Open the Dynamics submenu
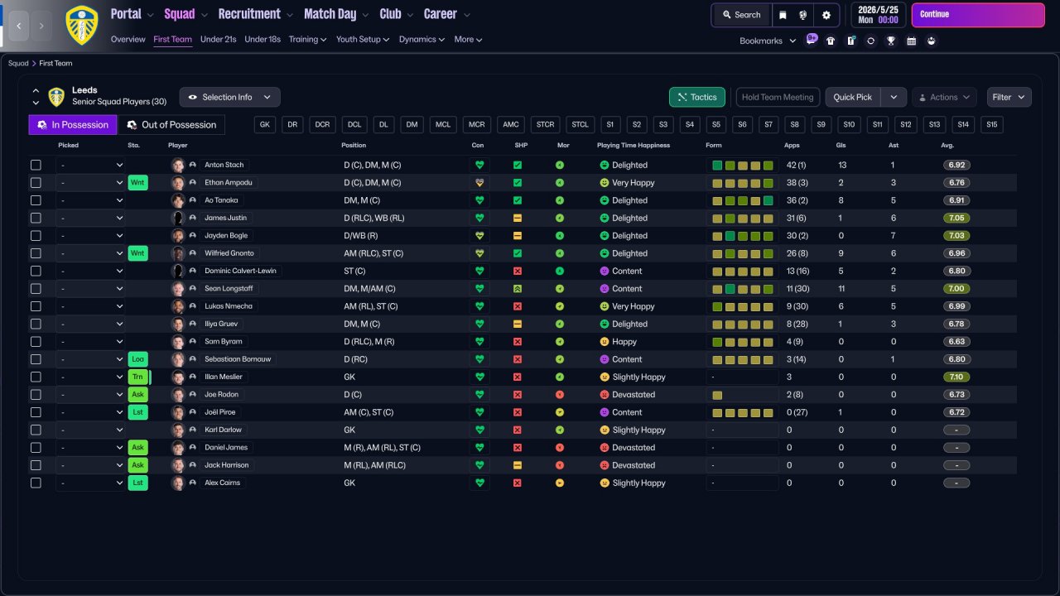Image resolution: width=1060 pixels, height=596 pixels. pyautogui.click(x=422, y=39)
